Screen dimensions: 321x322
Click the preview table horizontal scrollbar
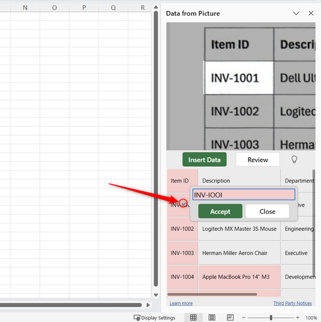212,295
